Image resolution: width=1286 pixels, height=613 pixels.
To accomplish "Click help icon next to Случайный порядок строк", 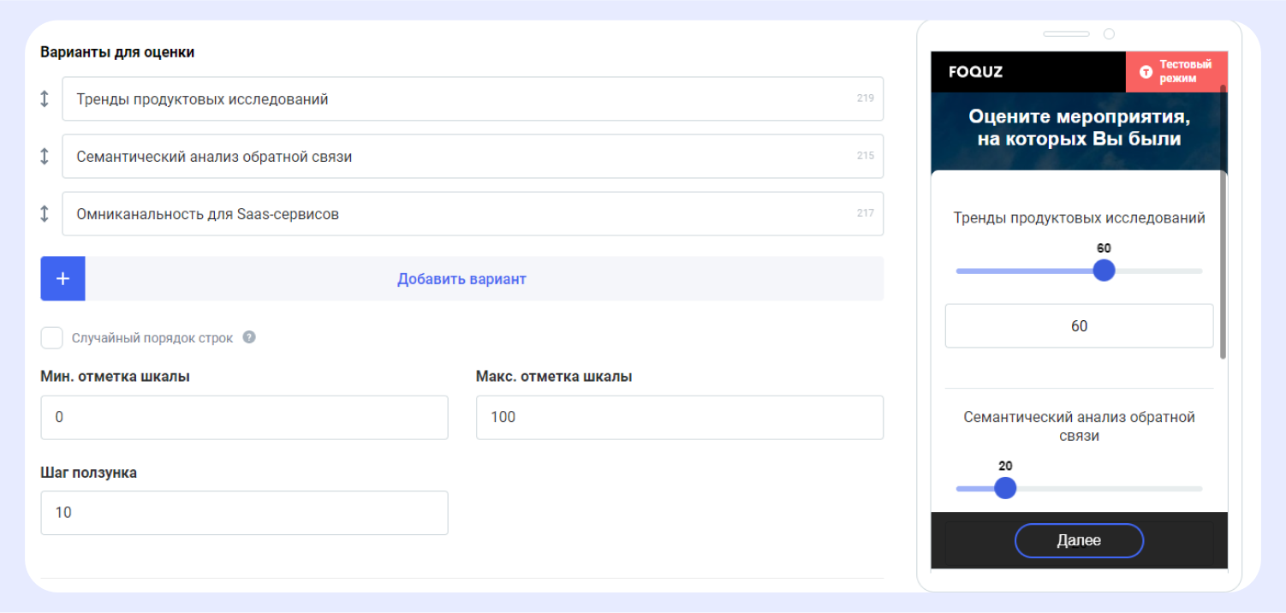I will [x=249, y=337].
